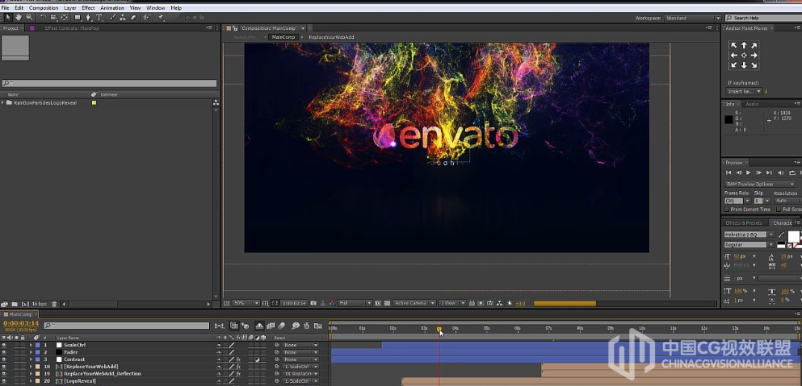The image size is (802, 386).
Task: Click the take snapshot camera icon
Action: click(x=313, y=303)
